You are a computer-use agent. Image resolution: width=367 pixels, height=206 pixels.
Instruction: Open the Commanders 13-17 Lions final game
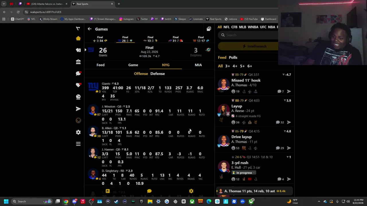[x=201, y=39]
